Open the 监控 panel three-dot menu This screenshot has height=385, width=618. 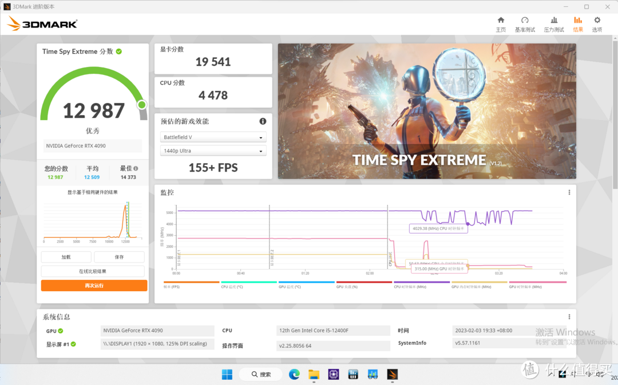click(x=569, y=193)
